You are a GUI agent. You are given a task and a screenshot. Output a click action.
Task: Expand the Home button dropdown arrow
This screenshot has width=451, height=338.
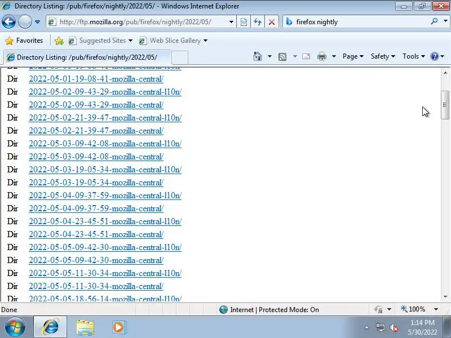click(x=269, y=56)
